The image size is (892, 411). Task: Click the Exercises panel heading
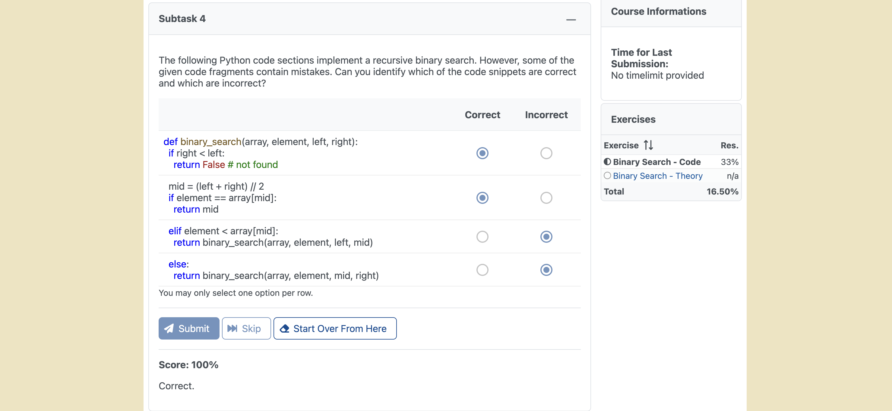633,119
